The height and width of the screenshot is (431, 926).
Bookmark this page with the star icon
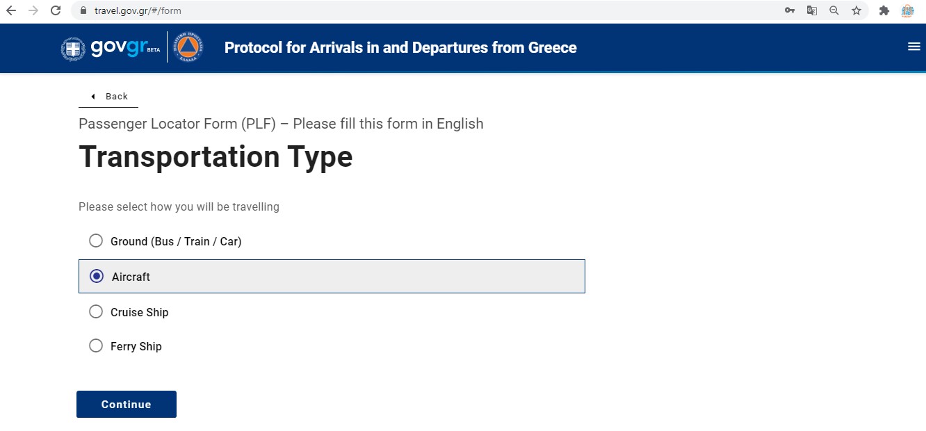(856, 10)
